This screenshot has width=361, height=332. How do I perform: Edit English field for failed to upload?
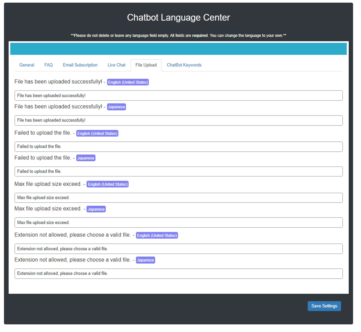click(178, 147)
